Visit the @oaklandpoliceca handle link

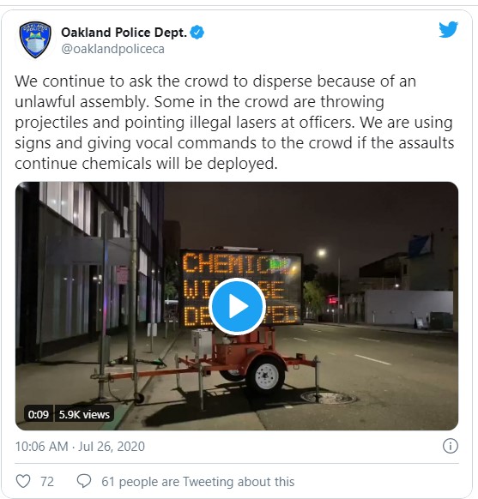(x=112, y=49)
